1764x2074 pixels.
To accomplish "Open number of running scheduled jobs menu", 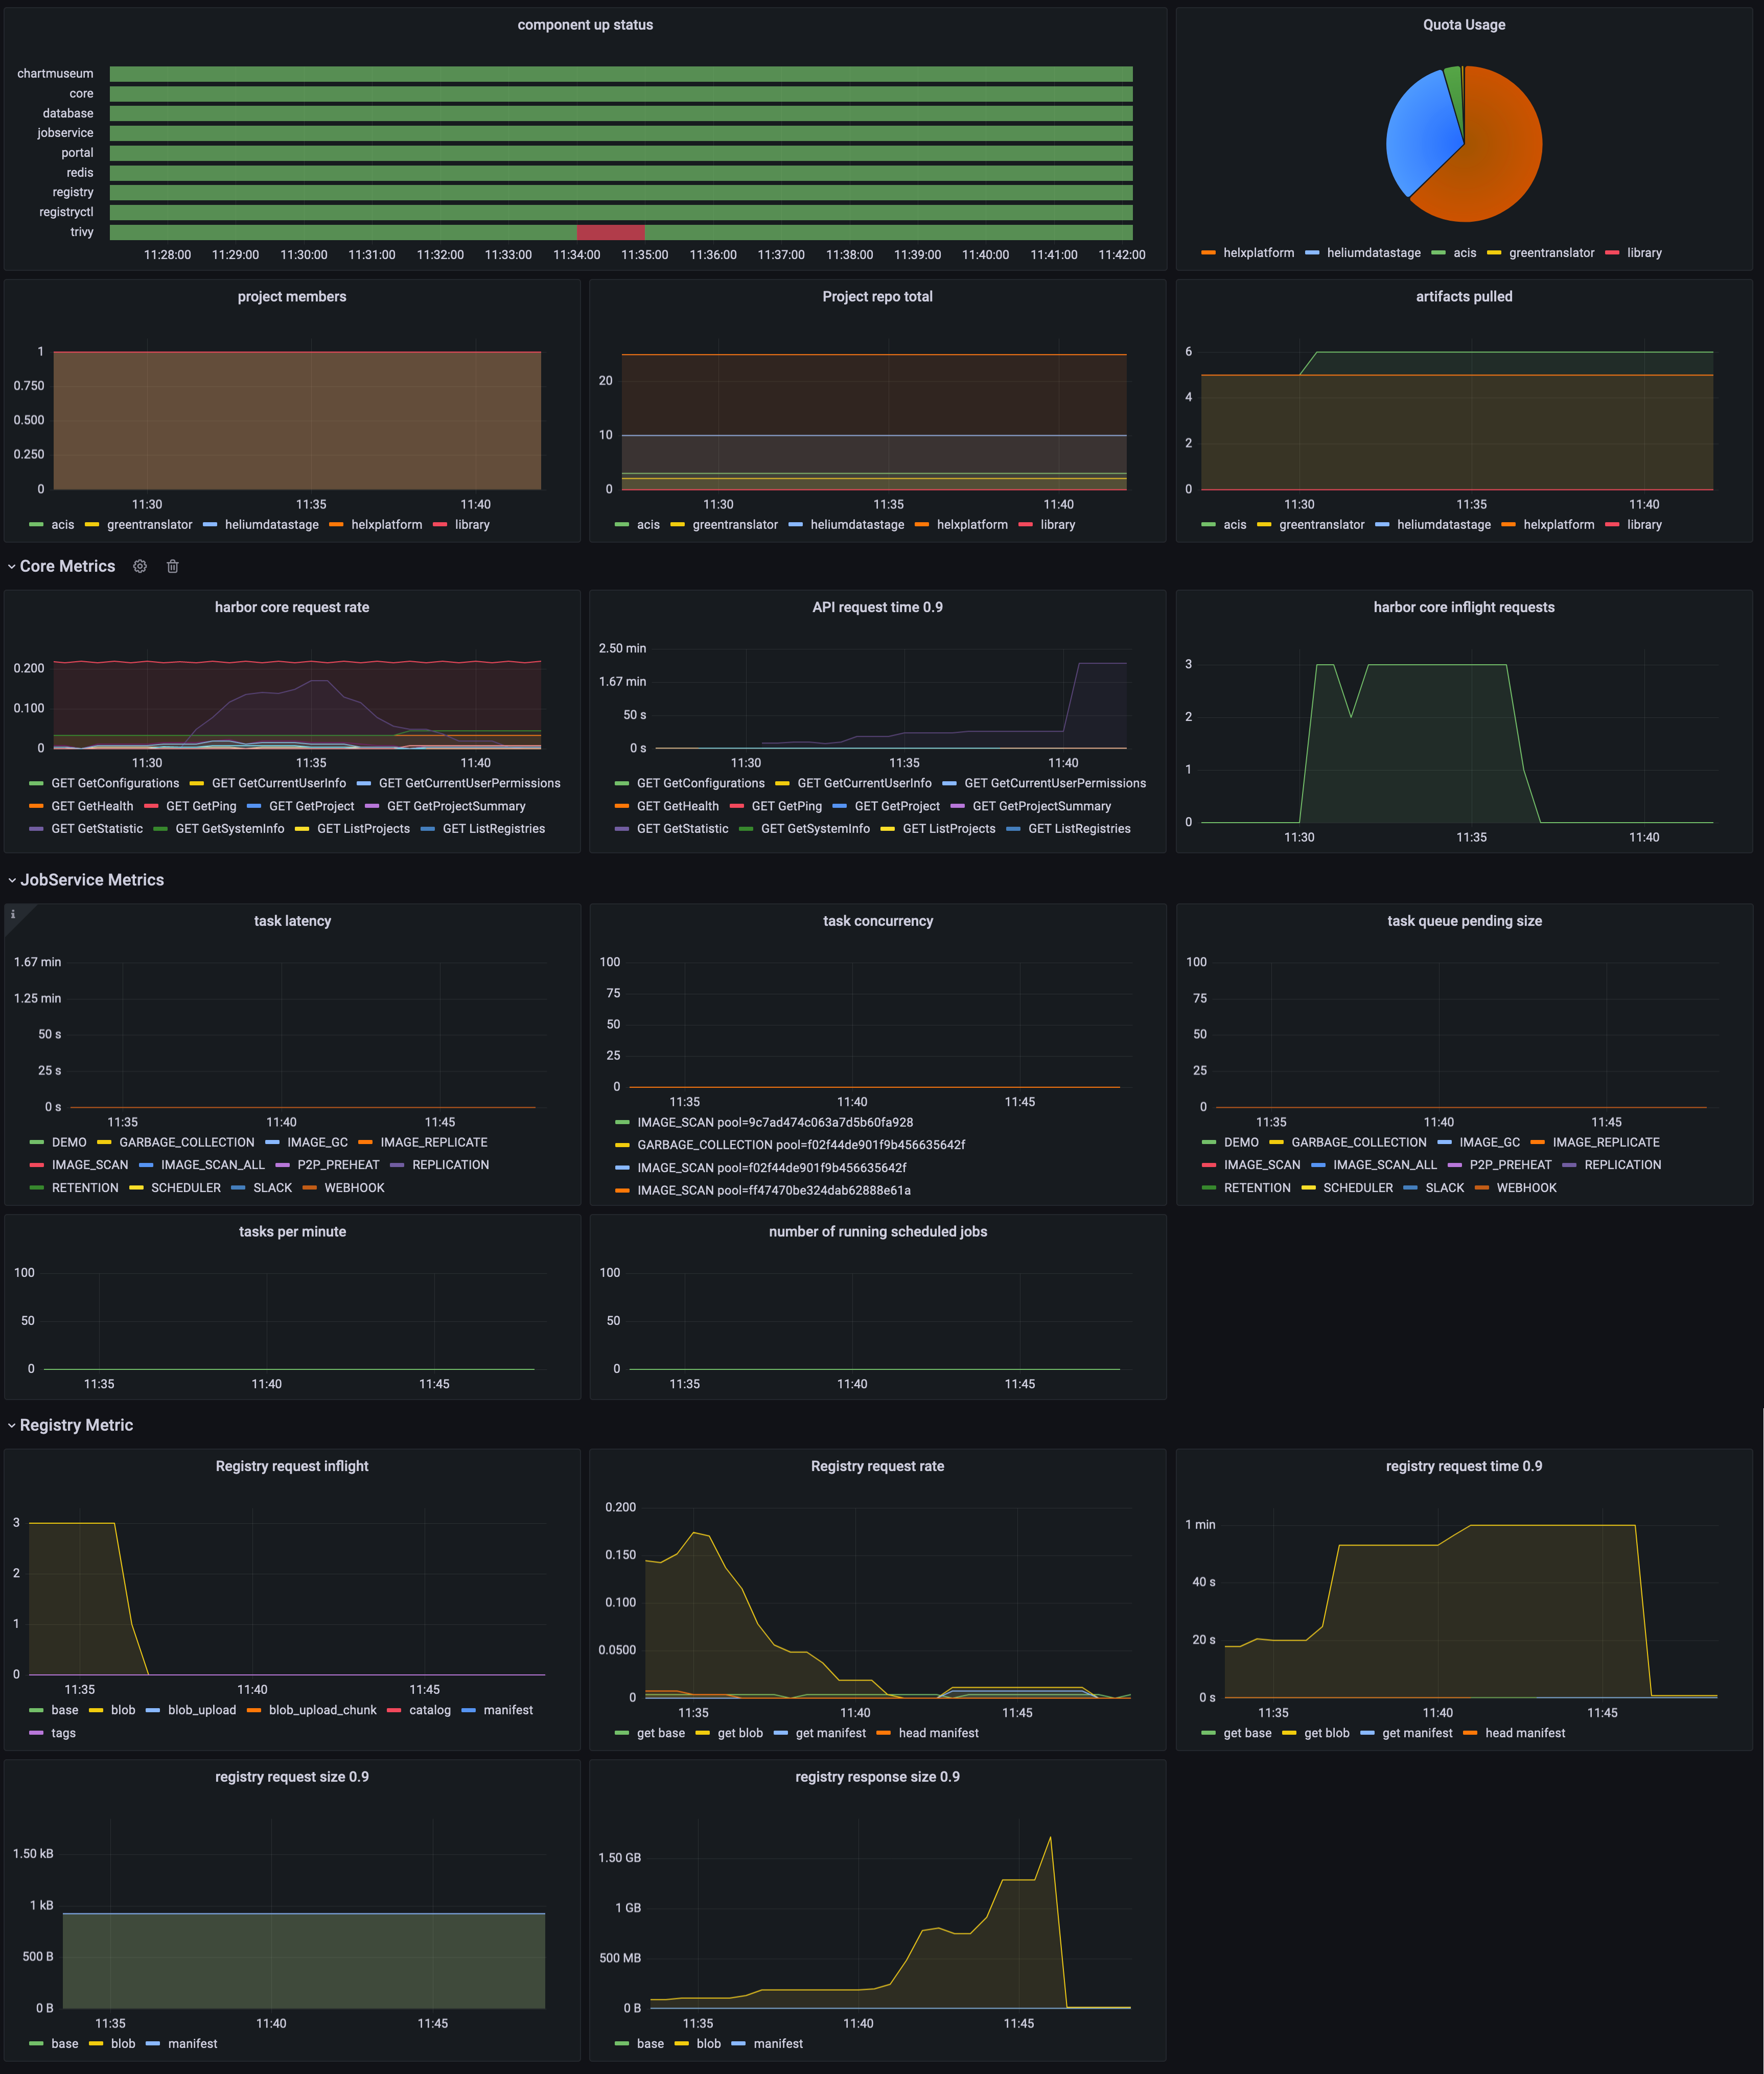I will click(x=878, y=1232).
